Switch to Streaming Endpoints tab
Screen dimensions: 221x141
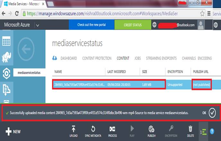point(161,58)
